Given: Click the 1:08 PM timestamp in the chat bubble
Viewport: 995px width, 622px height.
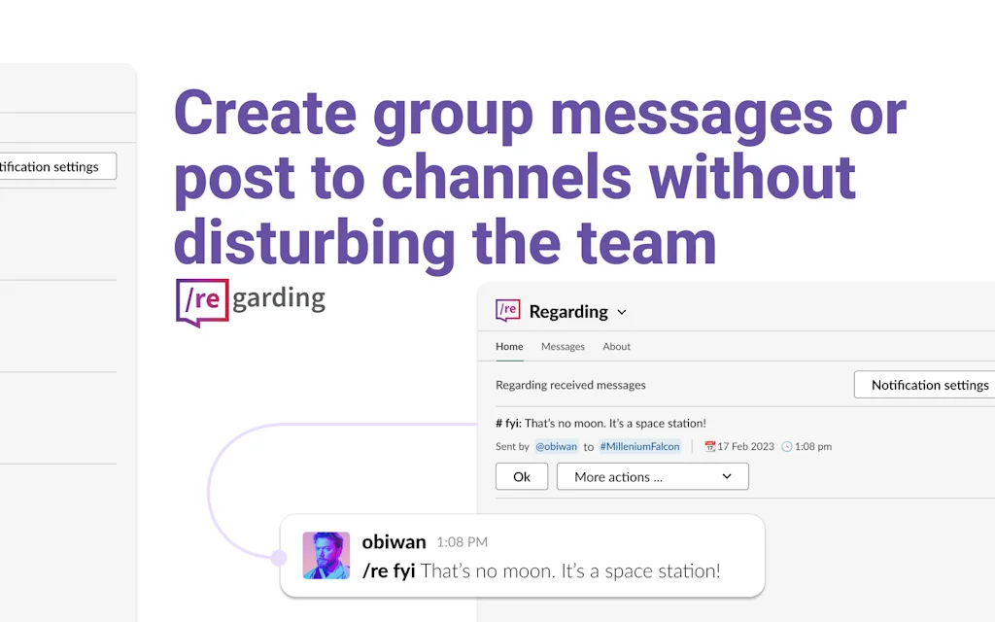Looking at the screenshot, I should pyautogui.click(x=462, y=542).
